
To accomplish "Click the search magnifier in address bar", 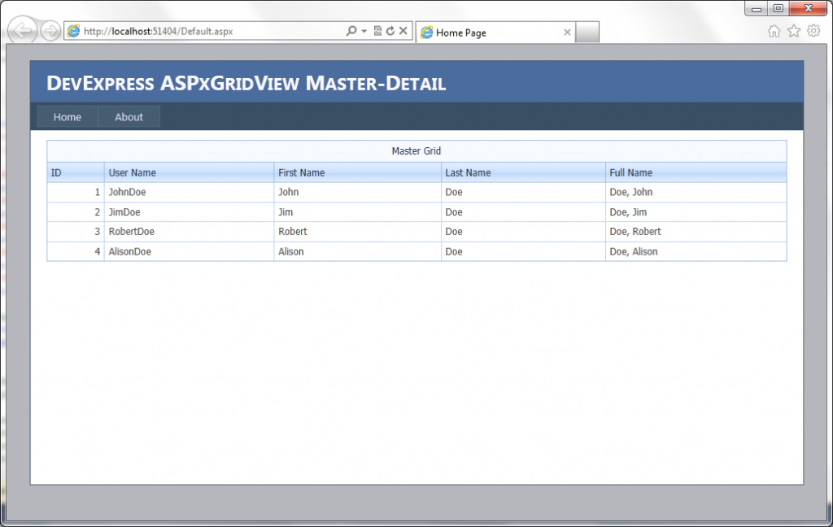I will coord(351,31).
